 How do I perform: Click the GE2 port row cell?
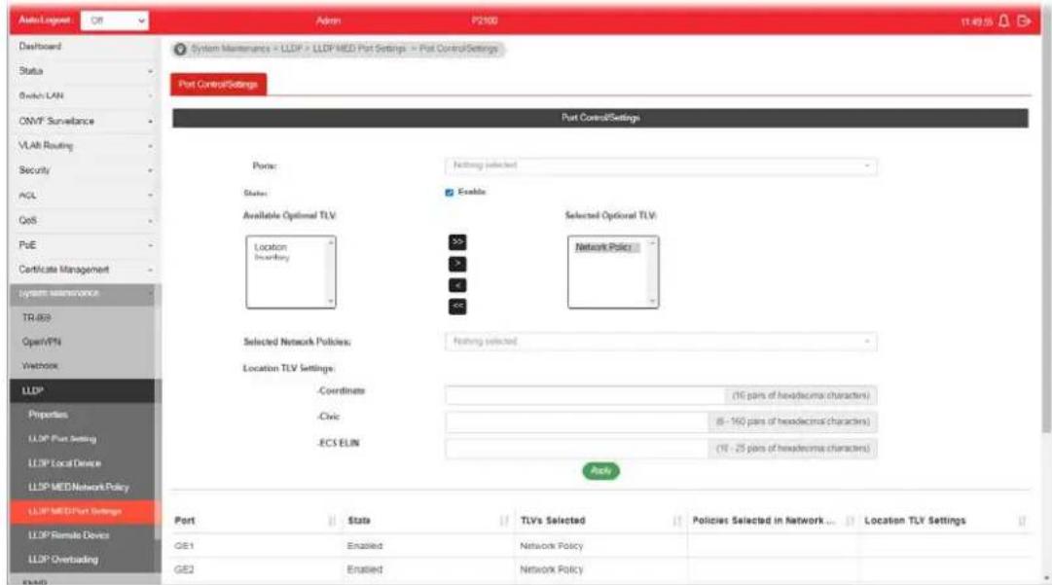pyautogui.click(x=185, y=569)
